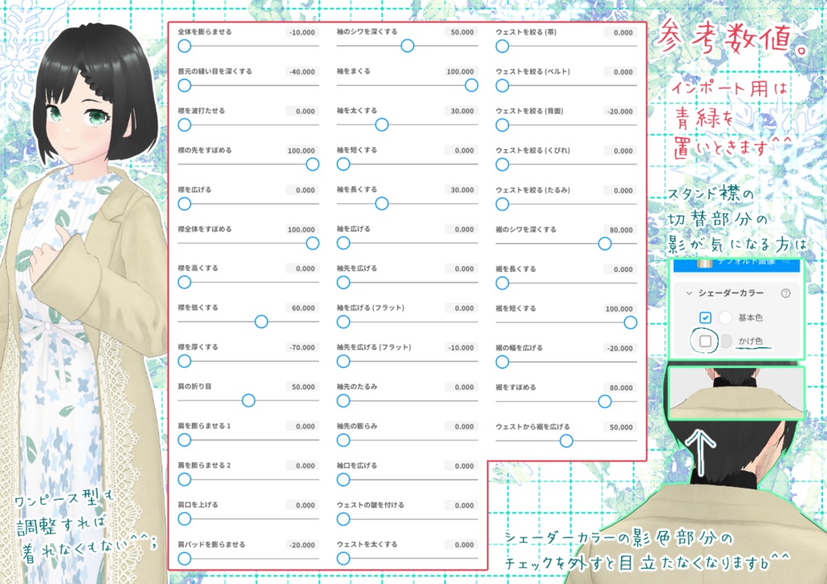Screen dimensions: 827x584
Task: Click the 襟全体をすぼめる slider handle
Action: (313, 243)
